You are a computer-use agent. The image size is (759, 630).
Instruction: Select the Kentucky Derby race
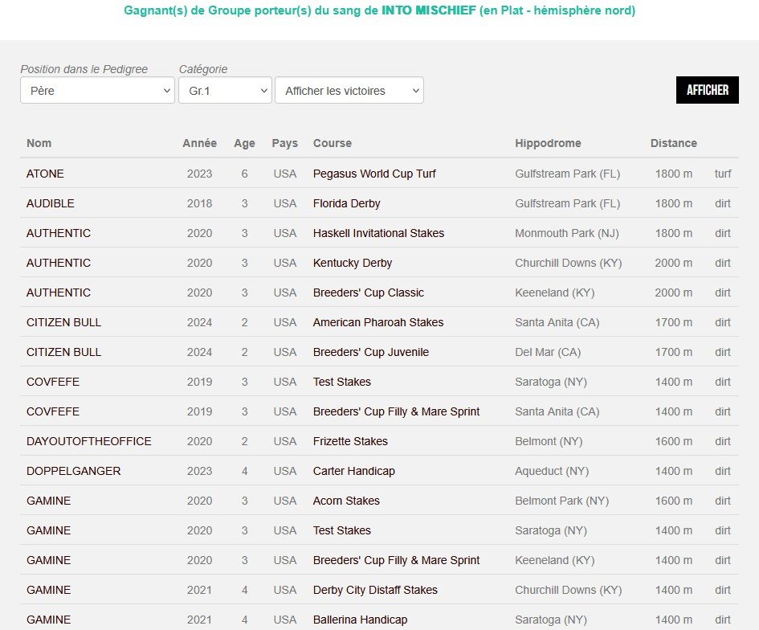(x=353, y=263)
